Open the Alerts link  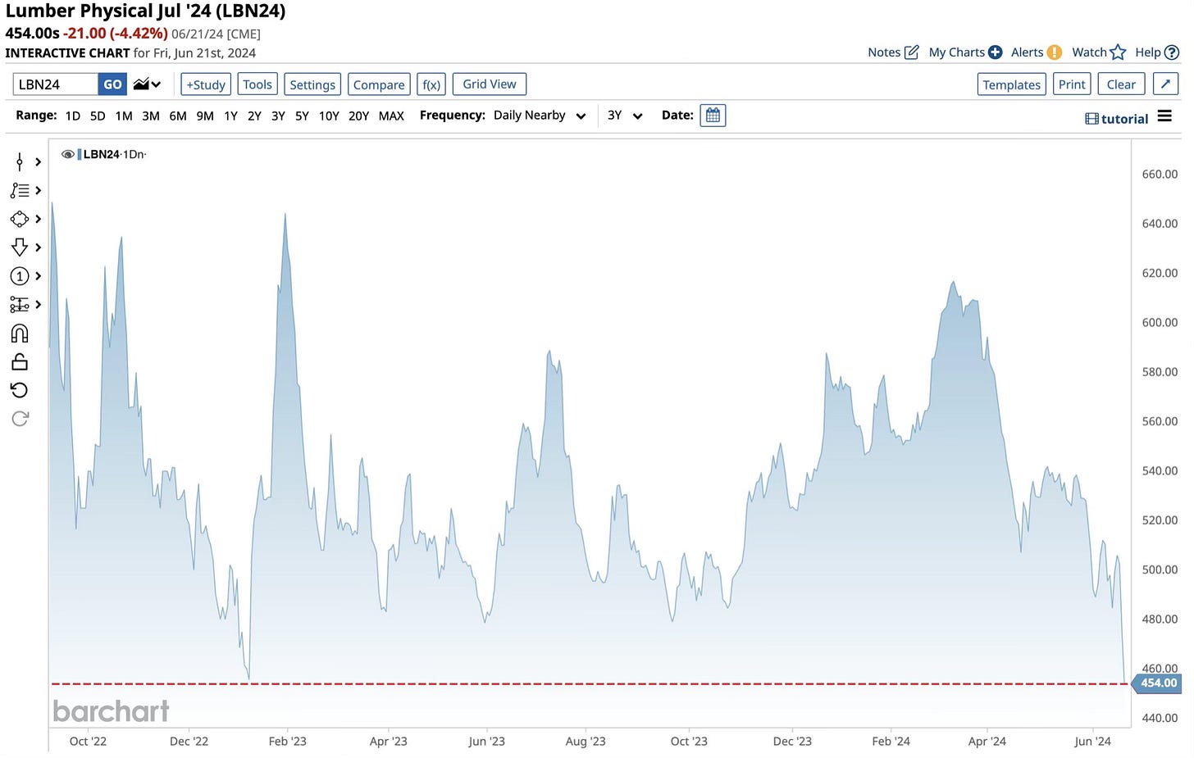(1037, 52)
